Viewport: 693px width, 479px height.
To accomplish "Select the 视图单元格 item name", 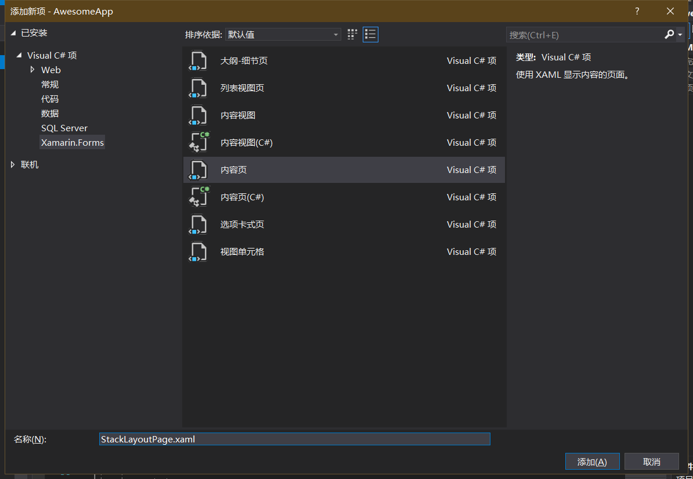I will 242,251.
